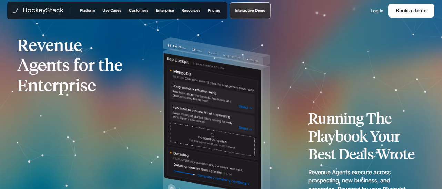This screenshot has height=189, width=442.
Task: Click the 4 meetings today stat
Action: pyautogui.click(x=232, y=56)
